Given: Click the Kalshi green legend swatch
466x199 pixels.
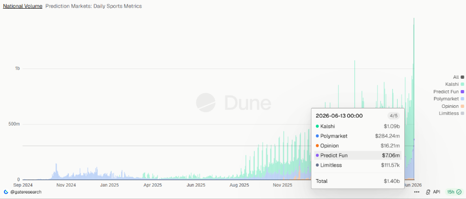Looking at the screenshot, I should click(x=462, y=84).
